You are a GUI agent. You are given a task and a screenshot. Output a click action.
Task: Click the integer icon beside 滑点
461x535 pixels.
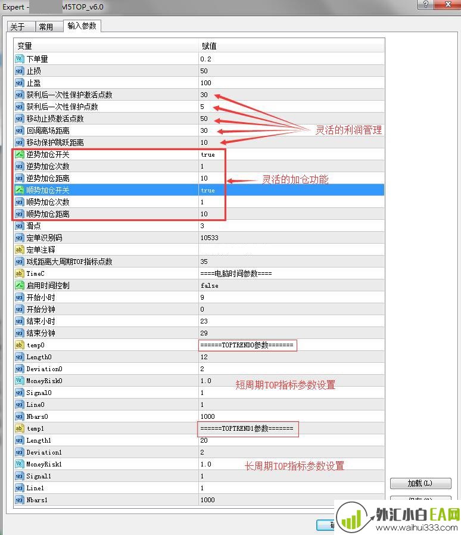pyautogui.click(x=20, y=226)
